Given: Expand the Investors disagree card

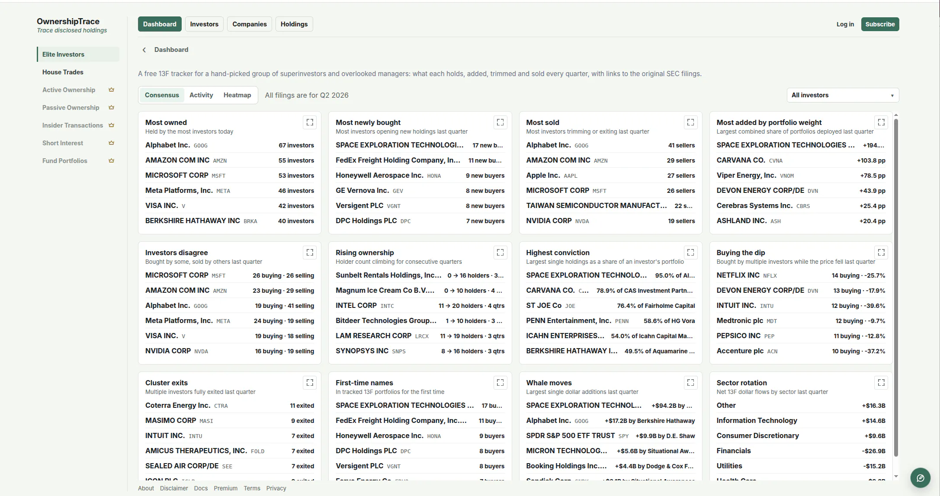Looking at the screenshot, I should coord(310,253).
